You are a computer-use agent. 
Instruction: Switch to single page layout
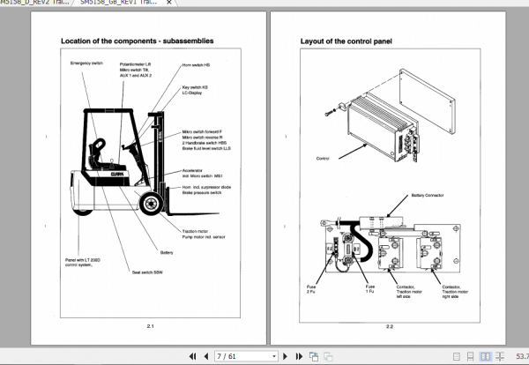tap(457, 356)
